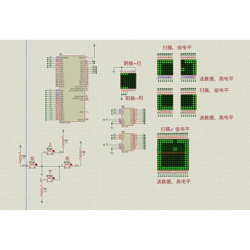Toggle BTN4 red latch indicator dot
The image size is (250, 250).
click(71, 164)
